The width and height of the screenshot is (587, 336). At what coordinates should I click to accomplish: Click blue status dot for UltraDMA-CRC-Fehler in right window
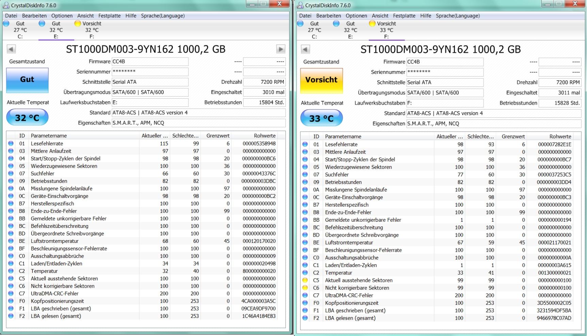pyautogui.click(x=305, y=296)
